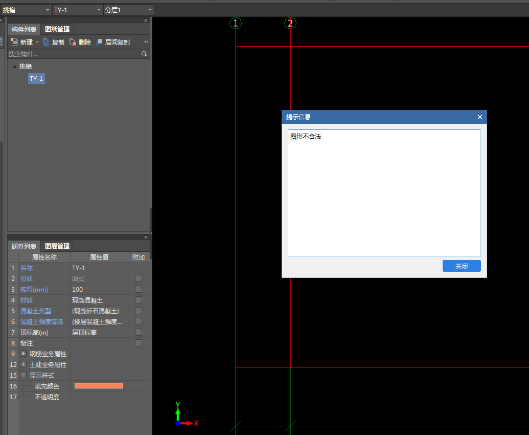Click the 新建 new component icon
This screenshot has height=435, width=529.
pyautogui.click(x=14, y=42)
